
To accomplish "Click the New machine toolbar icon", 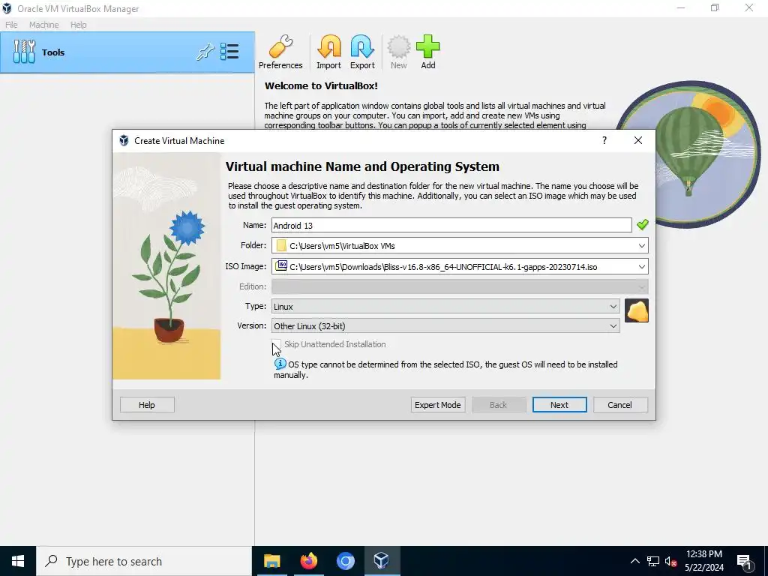I will point(398,52).
